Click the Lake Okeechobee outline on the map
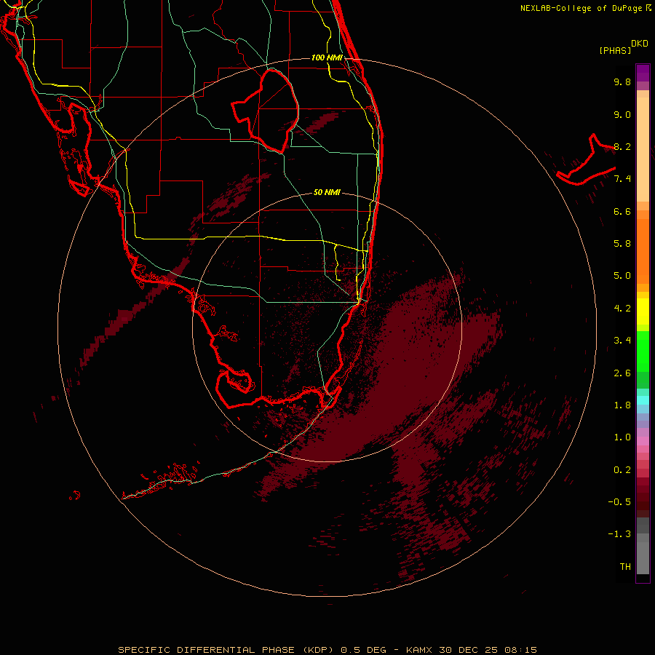Screen dimensions: 655x655 [x=265, y=111]
